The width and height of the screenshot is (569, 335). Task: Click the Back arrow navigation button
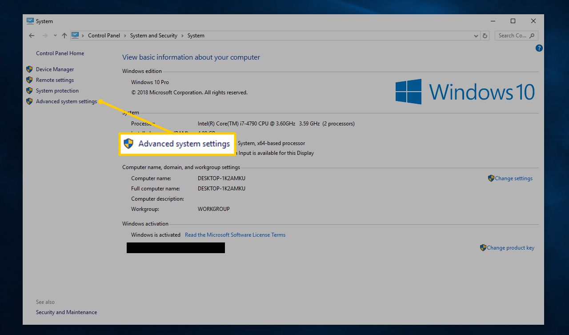(x=31, y=36)
